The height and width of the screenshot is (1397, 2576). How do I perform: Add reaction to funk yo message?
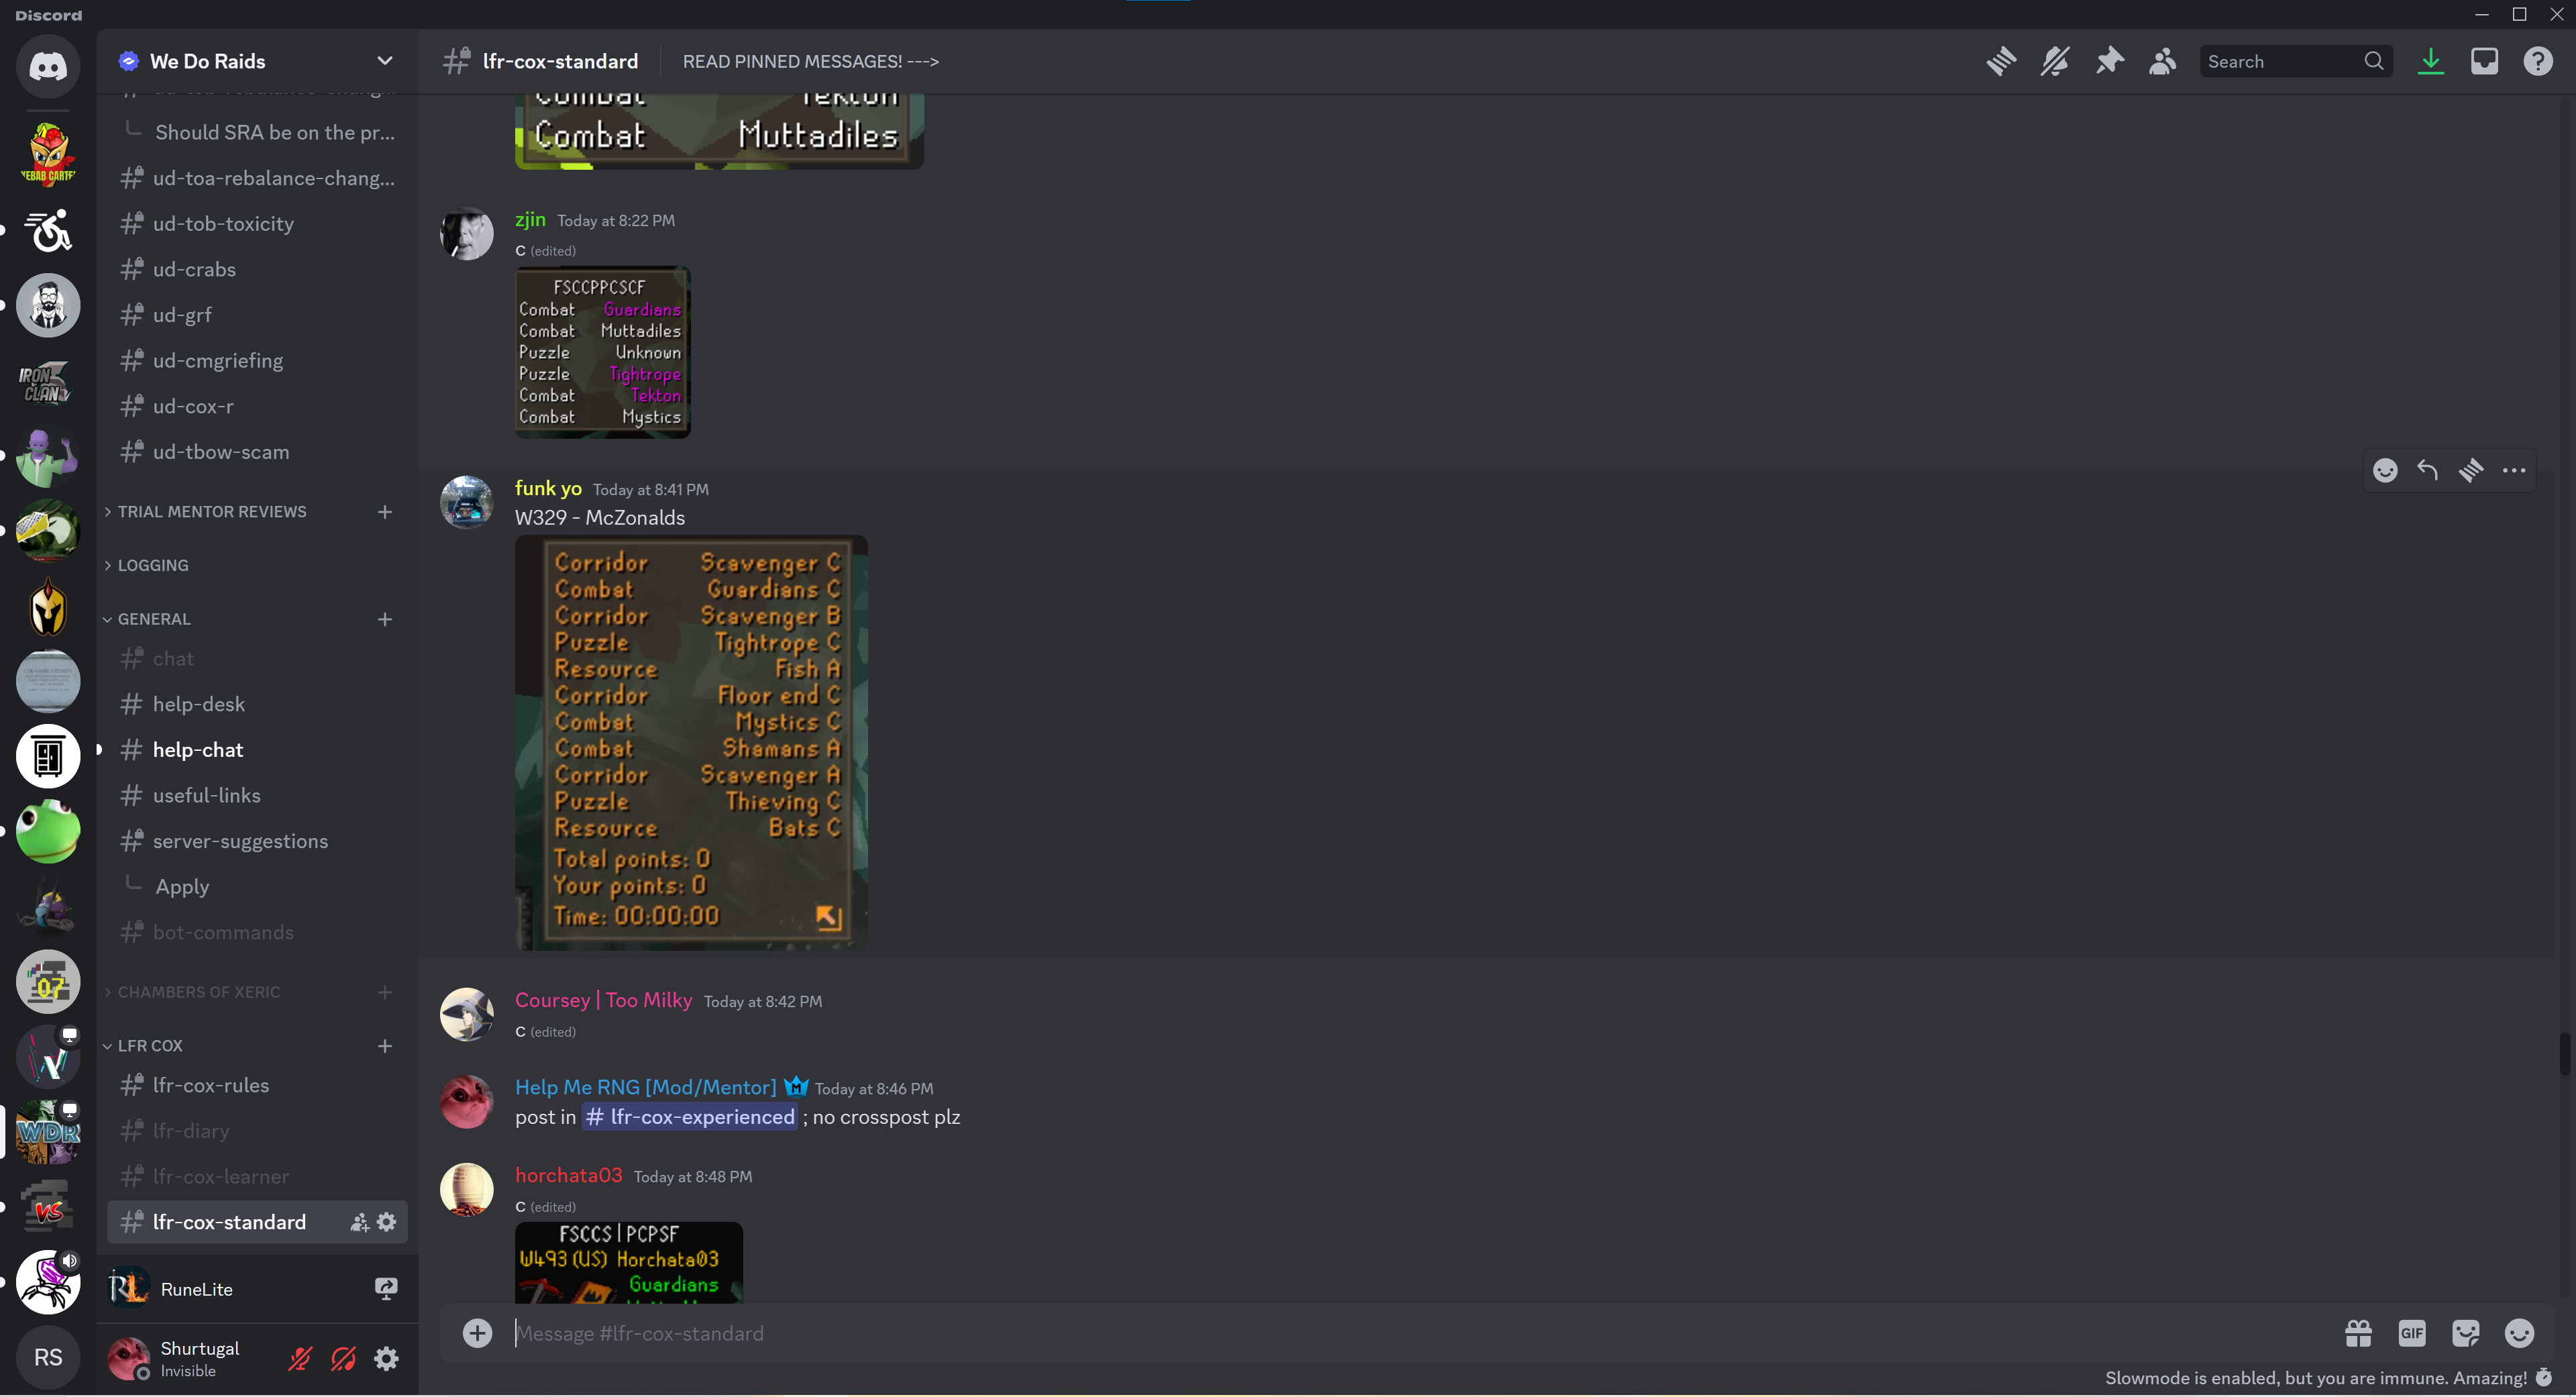tap(2385, 470)
